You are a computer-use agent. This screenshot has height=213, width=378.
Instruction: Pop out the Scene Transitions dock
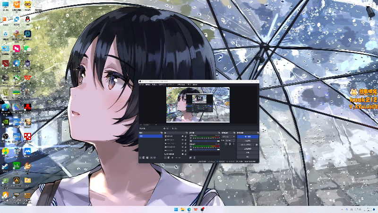(234, 133)
